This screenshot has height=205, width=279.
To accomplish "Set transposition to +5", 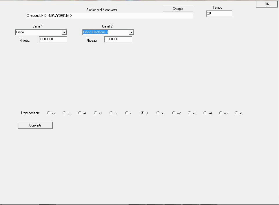I will (221, 113).
